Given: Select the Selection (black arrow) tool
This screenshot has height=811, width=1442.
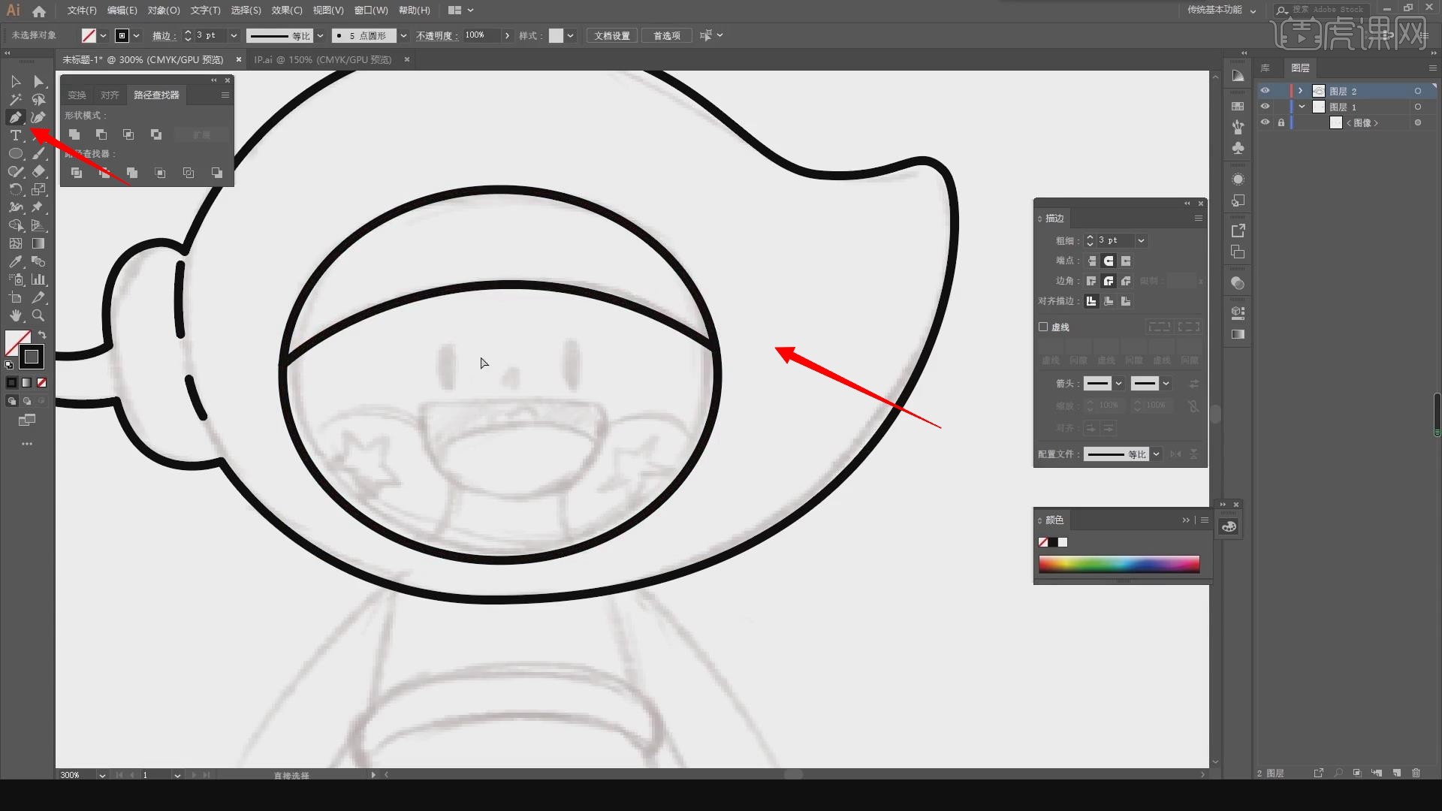Looking at the screenshot, I should coord(15,81).
